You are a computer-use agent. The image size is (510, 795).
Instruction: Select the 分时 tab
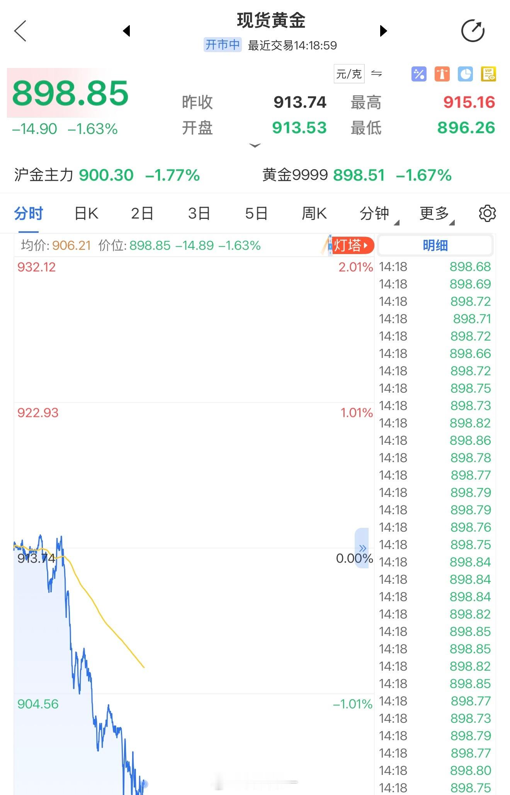coord(28,214)
